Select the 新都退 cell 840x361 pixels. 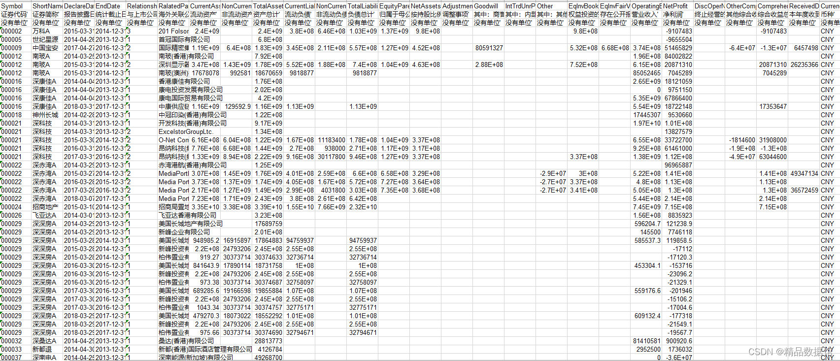click(x=47, y=349)
